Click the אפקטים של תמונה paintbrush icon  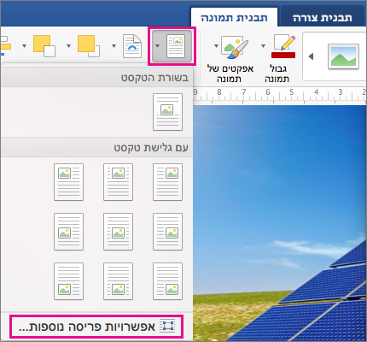(x=235, y=47)
